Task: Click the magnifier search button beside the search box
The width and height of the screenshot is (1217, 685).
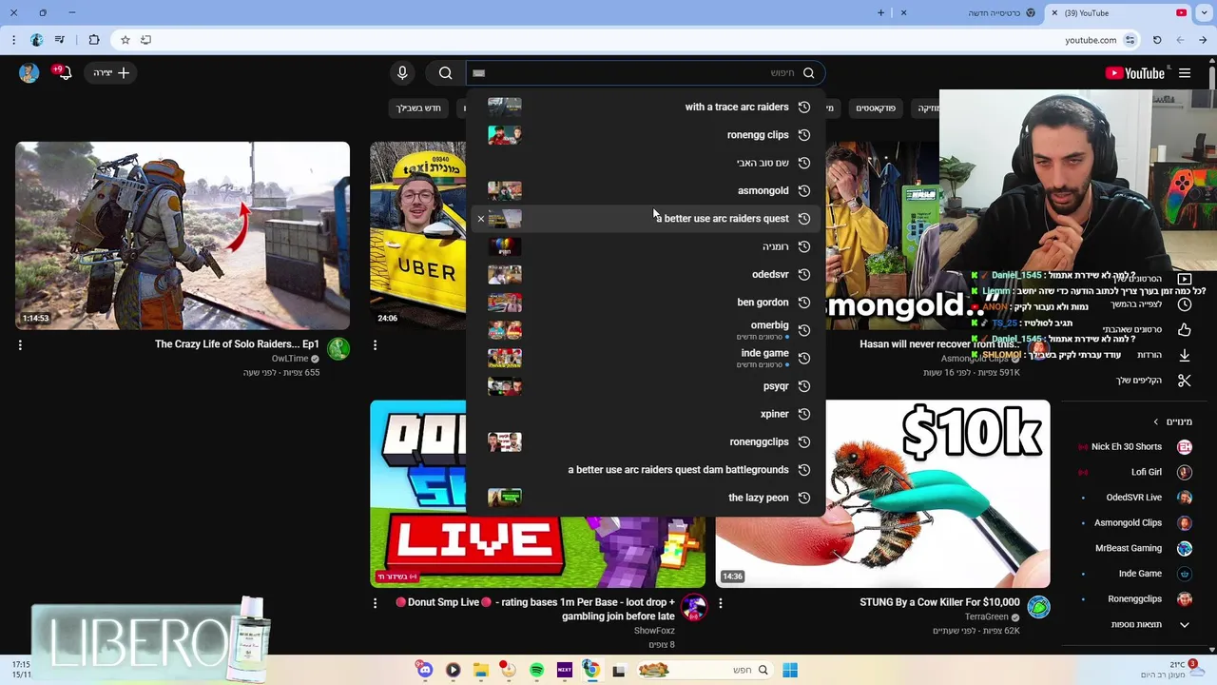Action: tap(446, 73)
